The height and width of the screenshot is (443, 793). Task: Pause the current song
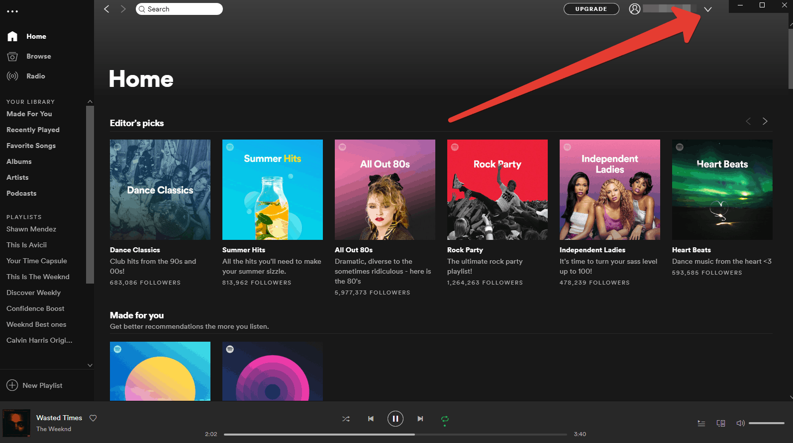pos(396,419)
